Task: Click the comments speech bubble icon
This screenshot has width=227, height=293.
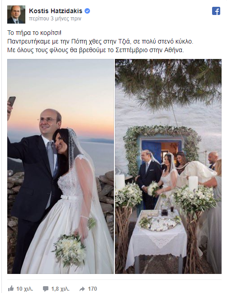Action: click(46, 289)
